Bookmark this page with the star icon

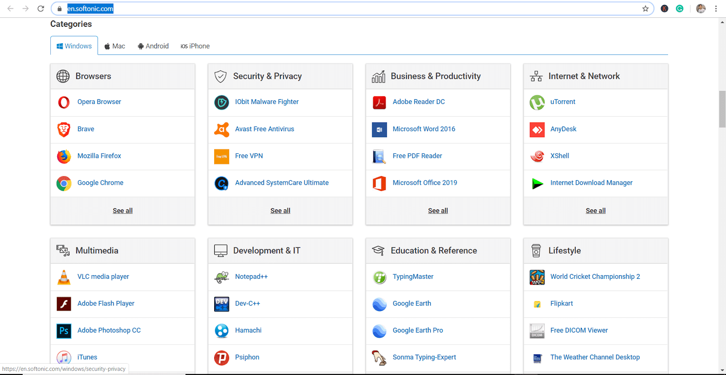point(645,9)
